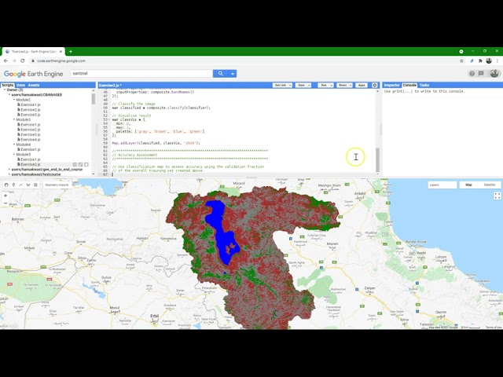Viewport: 503px width, 377px height.
Task: Switch to the Console tab
Action: (x=409, y=85)
